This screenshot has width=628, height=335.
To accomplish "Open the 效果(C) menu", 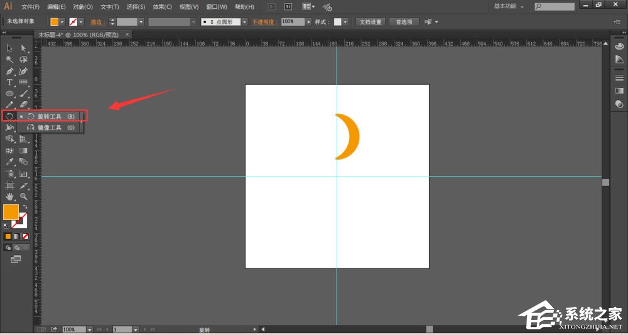I will tap(162, 7).
